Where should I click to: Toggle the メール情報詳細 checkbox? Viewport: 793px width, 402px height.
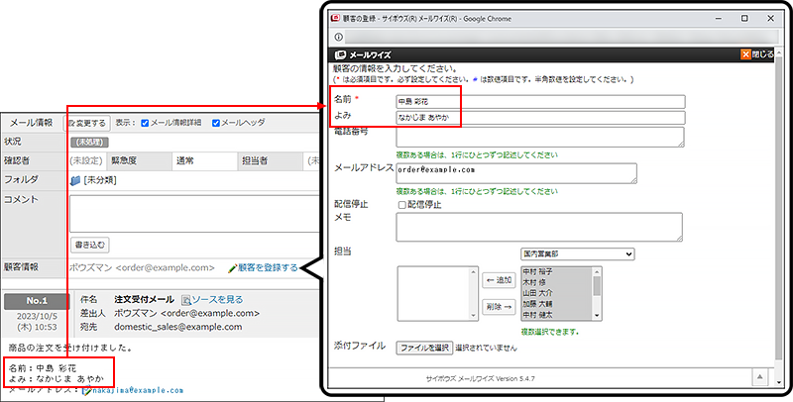[145, 123]
